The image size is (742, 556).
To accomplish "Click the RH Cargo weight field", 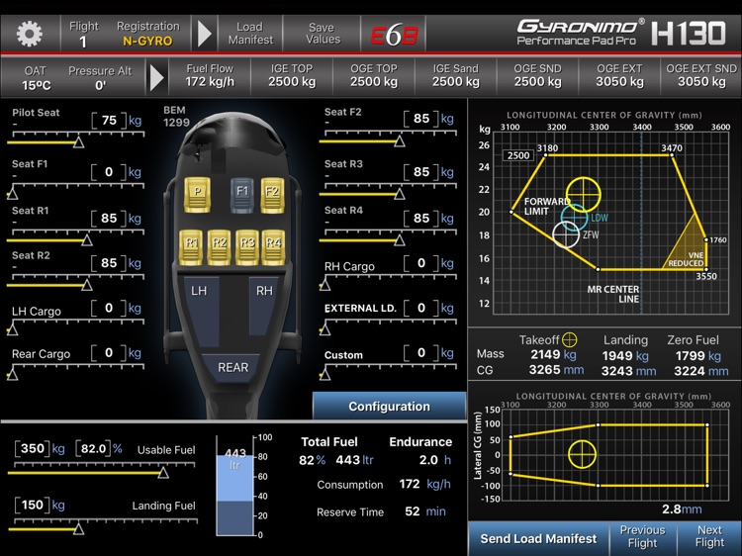I will [x=421, y=263].
